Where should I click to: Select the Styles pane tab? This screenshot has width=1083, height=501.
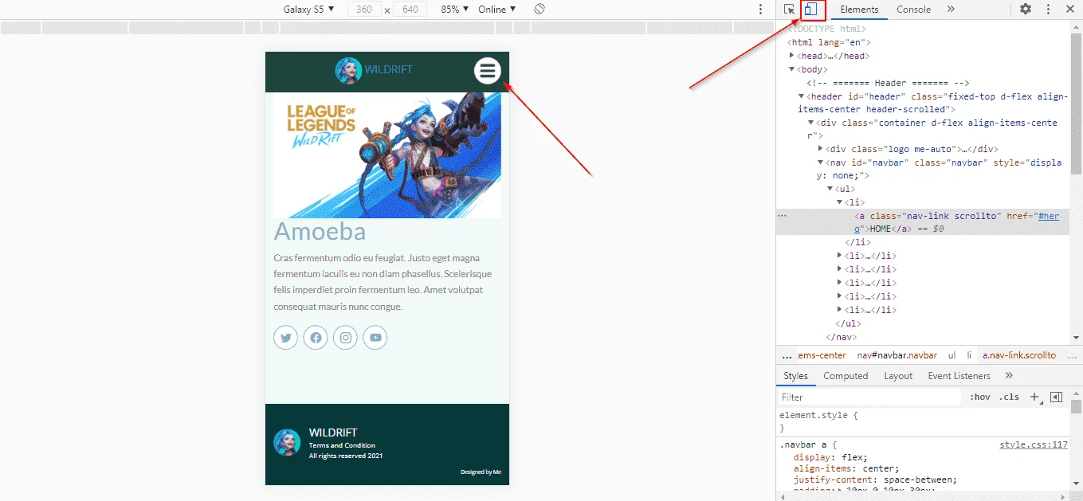click(x=795, y=376)
